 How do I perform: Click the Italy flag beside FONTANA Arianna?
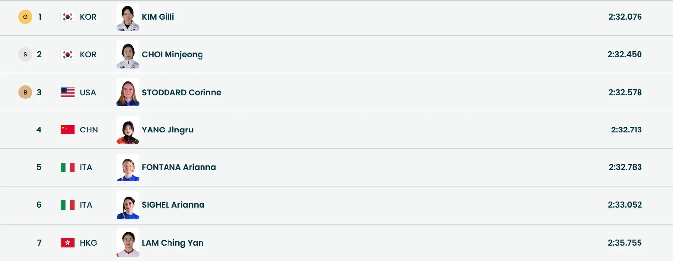(x=67, y=167)
